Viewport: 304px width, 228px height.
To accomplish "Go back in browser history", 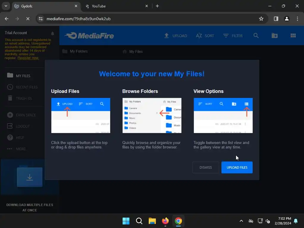I will (7, 19).
